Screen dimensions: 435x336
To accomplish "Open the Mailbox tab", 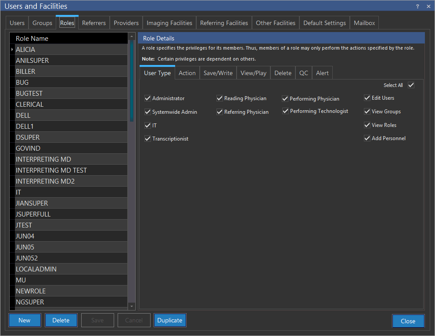I will (x=364, y=23).
